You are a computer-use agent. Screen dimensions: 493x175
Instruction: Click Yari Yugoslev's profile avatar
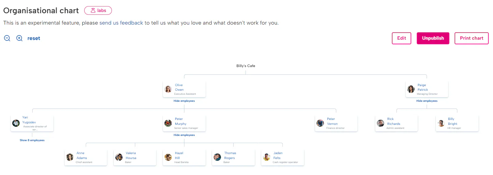coord(16,123)
